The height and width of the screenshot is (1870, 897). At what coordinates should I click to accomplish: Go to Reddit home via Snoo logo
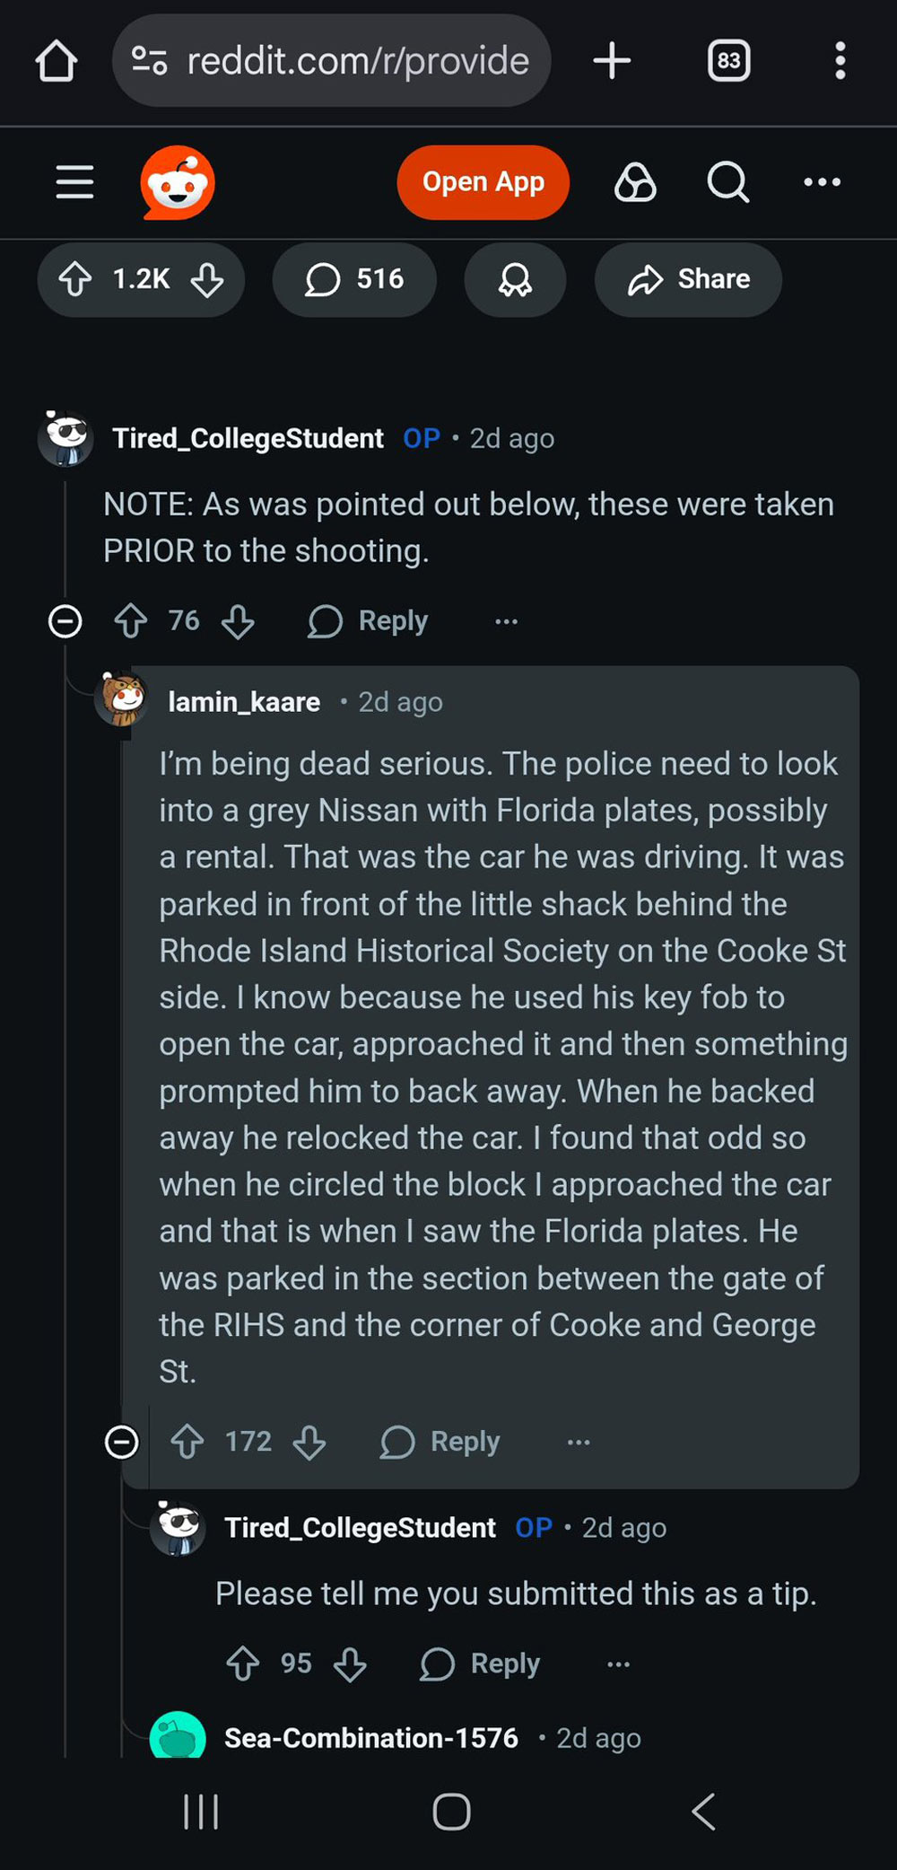[x=178, y=182]
